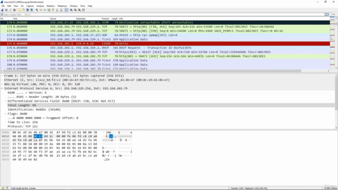
Task: Expand the Differentiated Services Field node
Action: [5, 101]
